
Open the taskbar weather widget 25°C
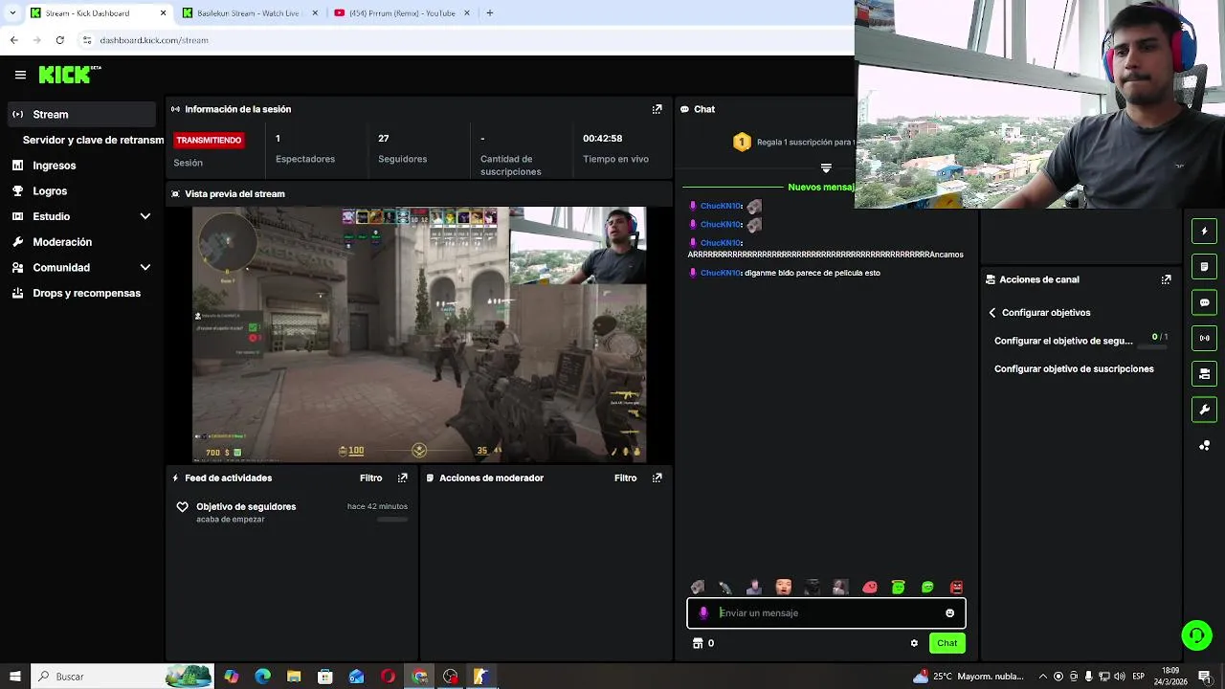click(969, 677)
